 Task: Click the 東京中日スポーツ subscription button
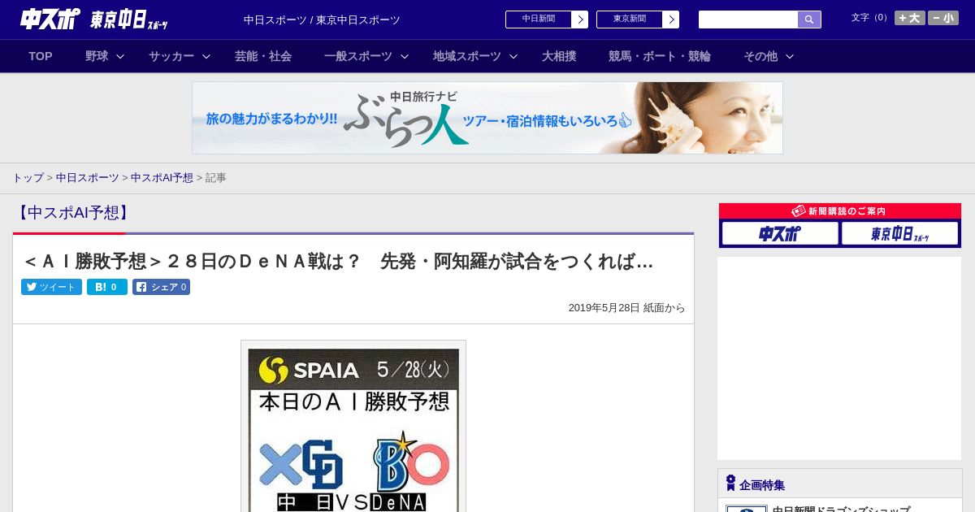[900, 233]
